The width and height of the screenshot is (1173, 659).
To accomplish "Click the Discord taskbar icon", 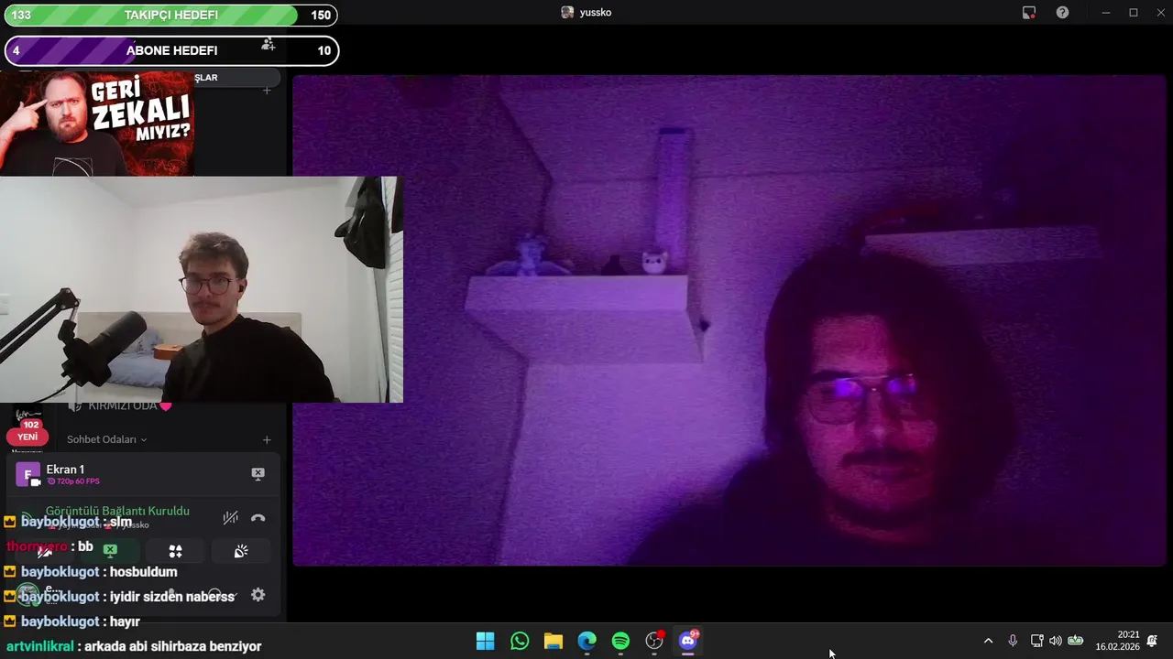I will click(x=688, y=641).
